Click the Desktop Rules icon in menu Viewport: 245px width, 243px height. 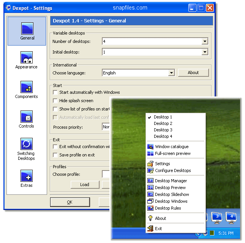point(150,208)
